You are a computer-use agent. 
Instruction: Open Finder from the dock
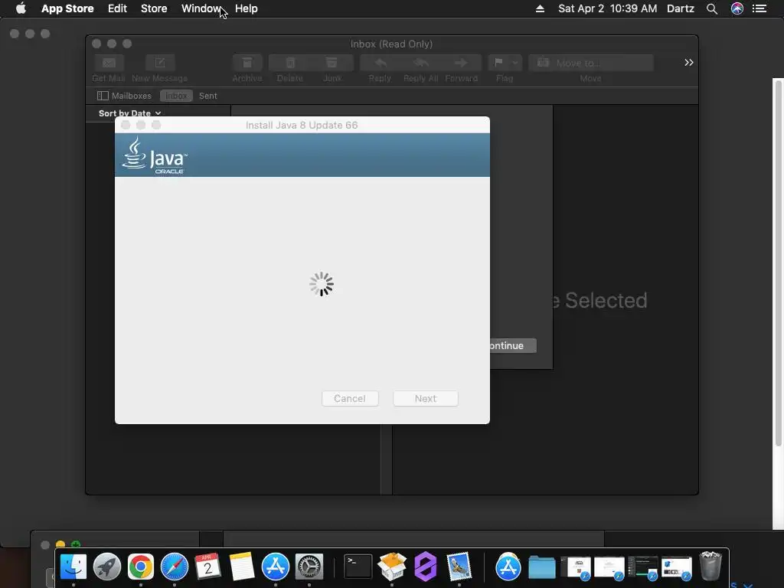coord(73,567)
